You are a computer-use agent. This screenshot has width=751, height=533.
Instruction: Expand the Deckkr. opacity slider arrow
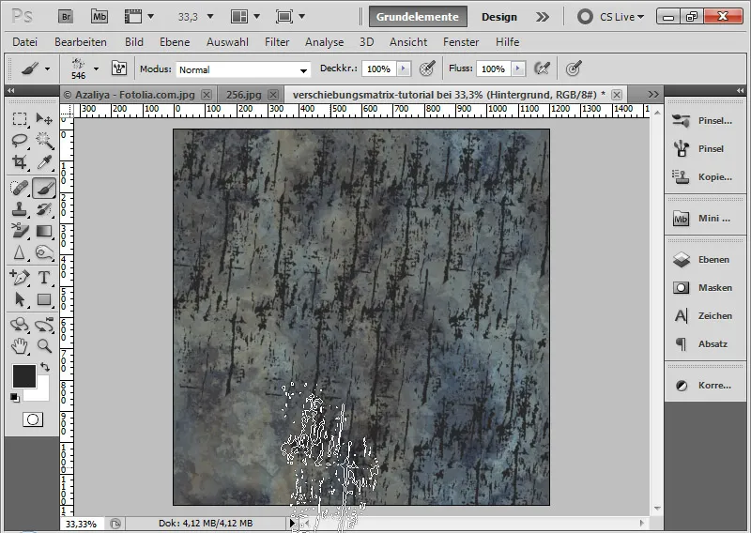pyautogui.click(x=404, y=69)
